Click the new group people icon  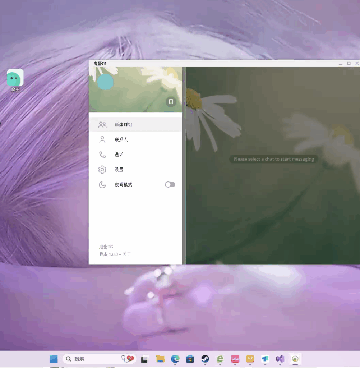(102, 124)
